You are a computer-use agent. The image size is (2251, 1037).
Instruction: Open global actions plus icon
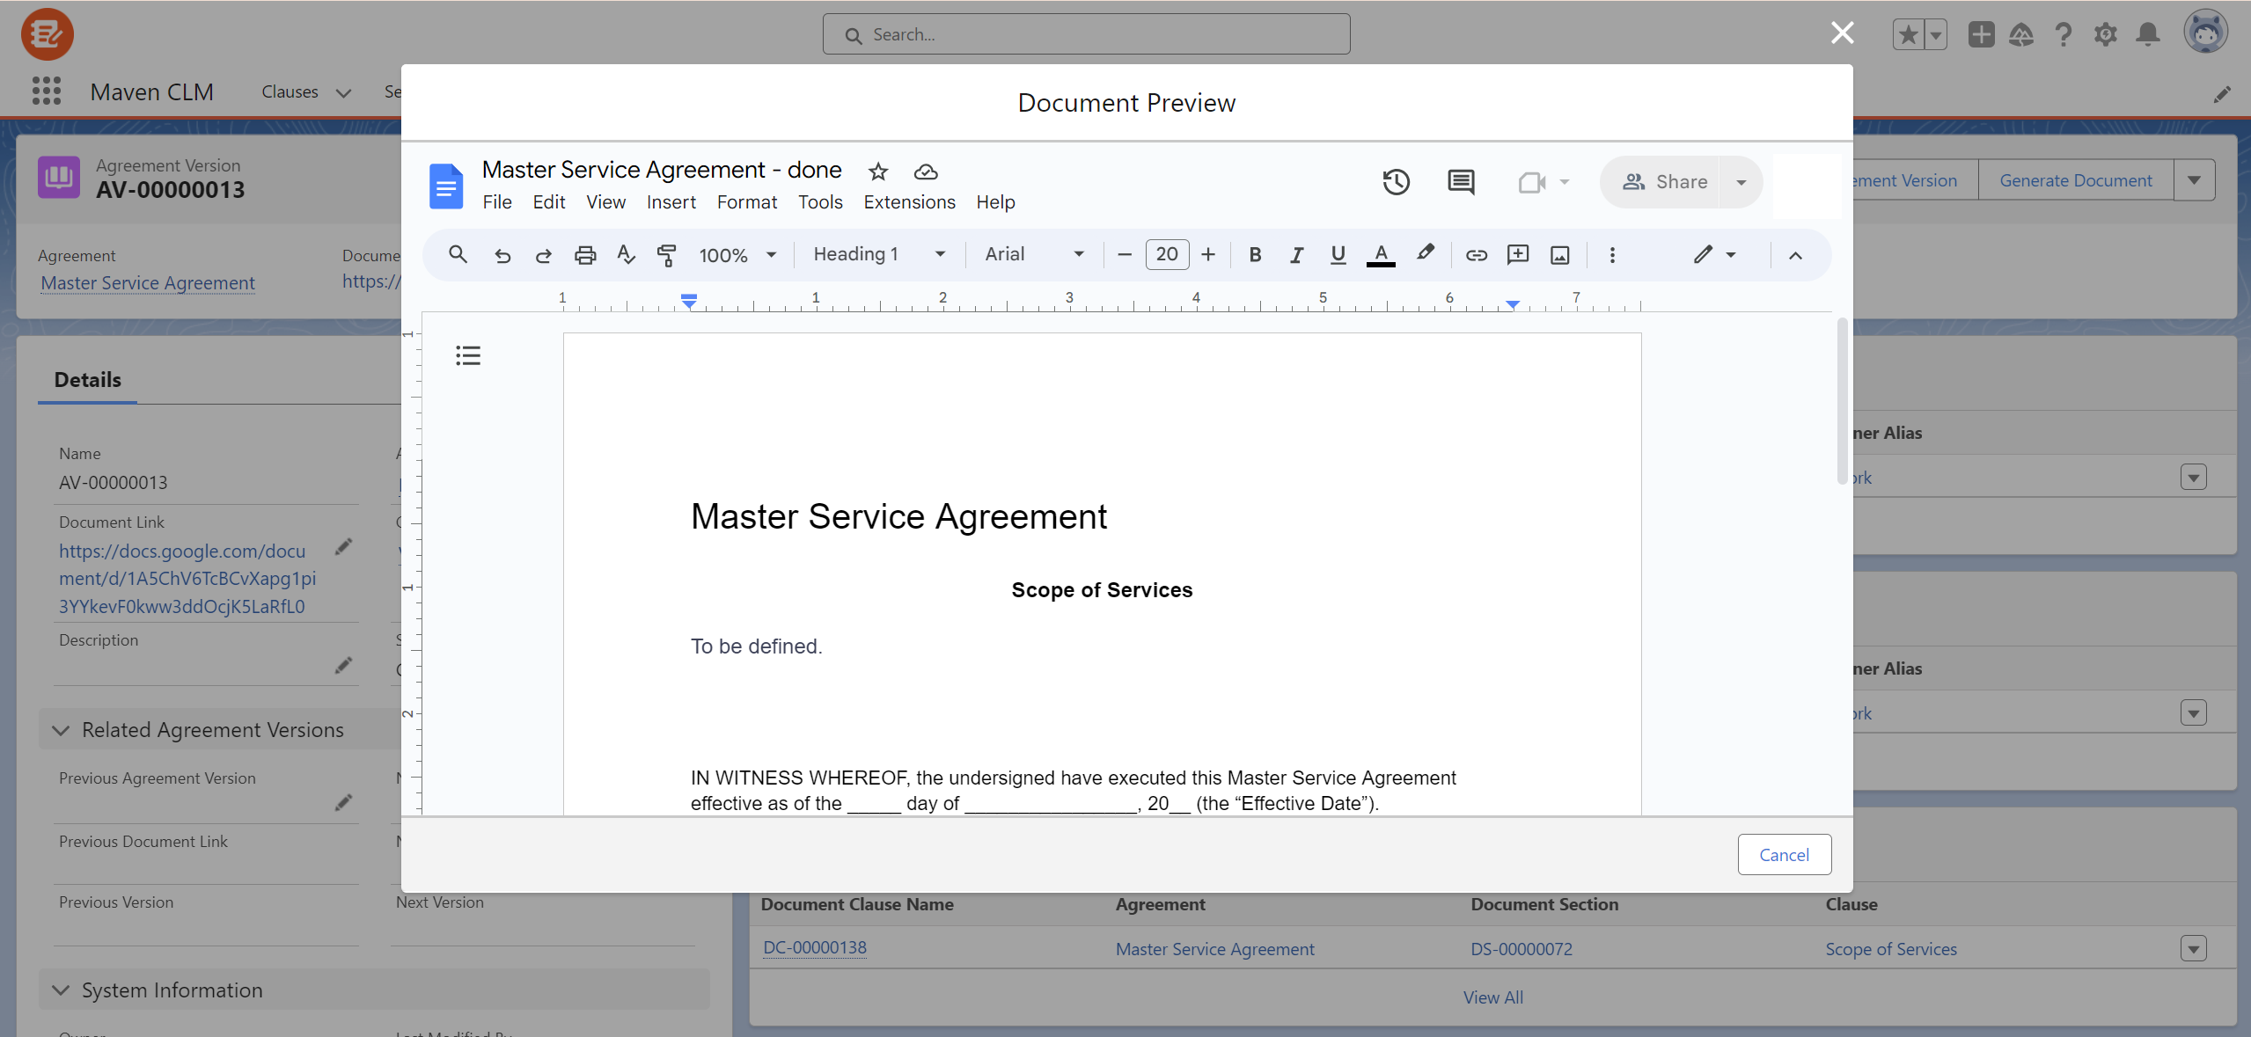[x=1981, y=34]
